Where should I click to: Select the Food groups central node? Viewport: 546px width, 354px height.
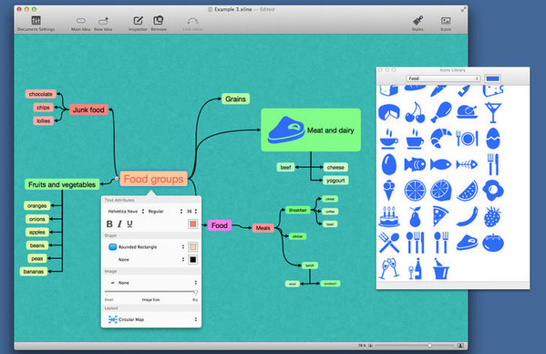153,179
